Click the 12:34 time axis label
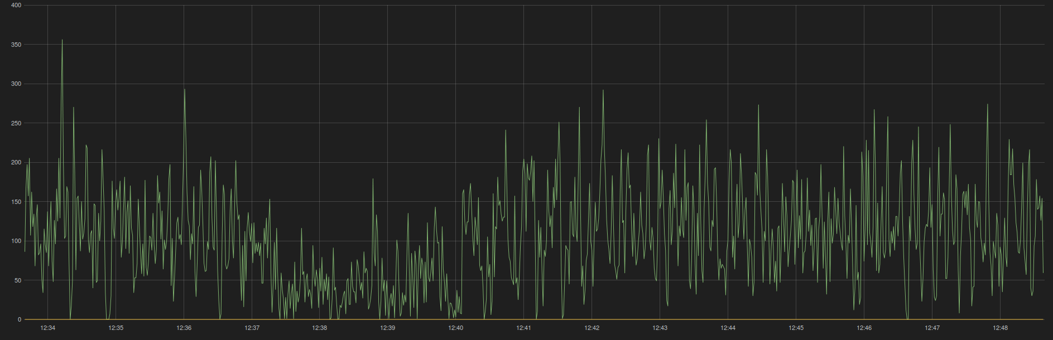 pos(48,328)
